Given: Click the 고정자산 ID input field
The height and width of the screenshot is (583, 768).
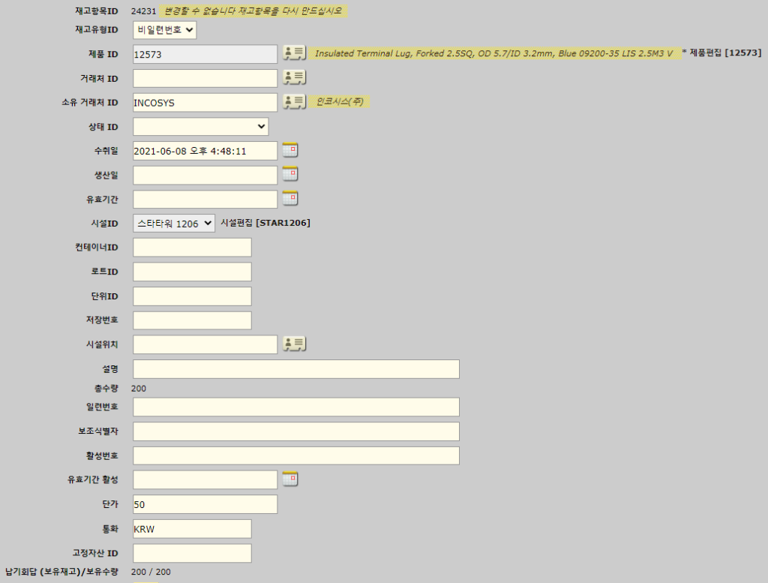Looking at the screenshot, I should tap(192, 553).
